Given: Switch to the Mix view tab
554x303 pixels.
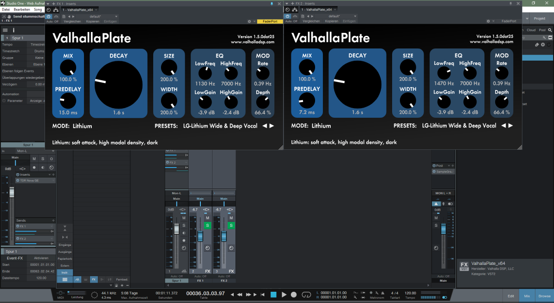Looking at the screenshot, I should [527, 296].
